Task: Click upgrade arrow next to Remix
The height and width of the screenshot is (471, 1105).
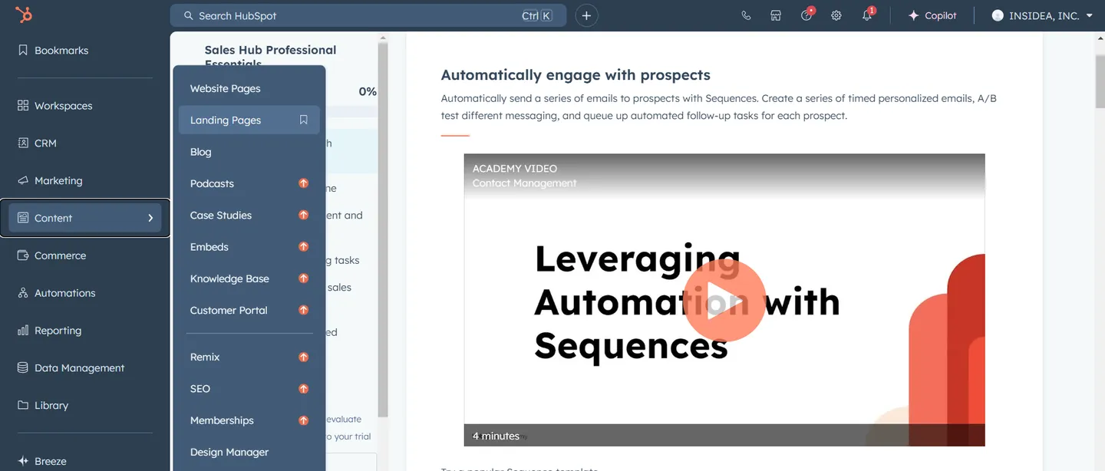Action: click(303, 357)
